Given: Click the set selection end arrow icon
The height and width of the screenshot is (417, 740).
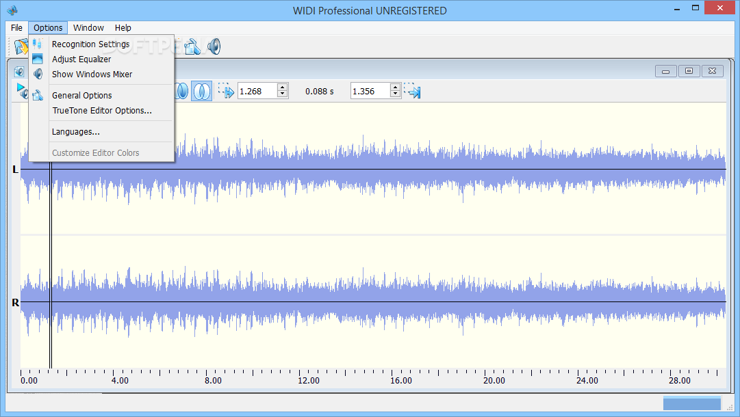Looking at the screenshot, I should pyautogui.click(x=413, y=91).
